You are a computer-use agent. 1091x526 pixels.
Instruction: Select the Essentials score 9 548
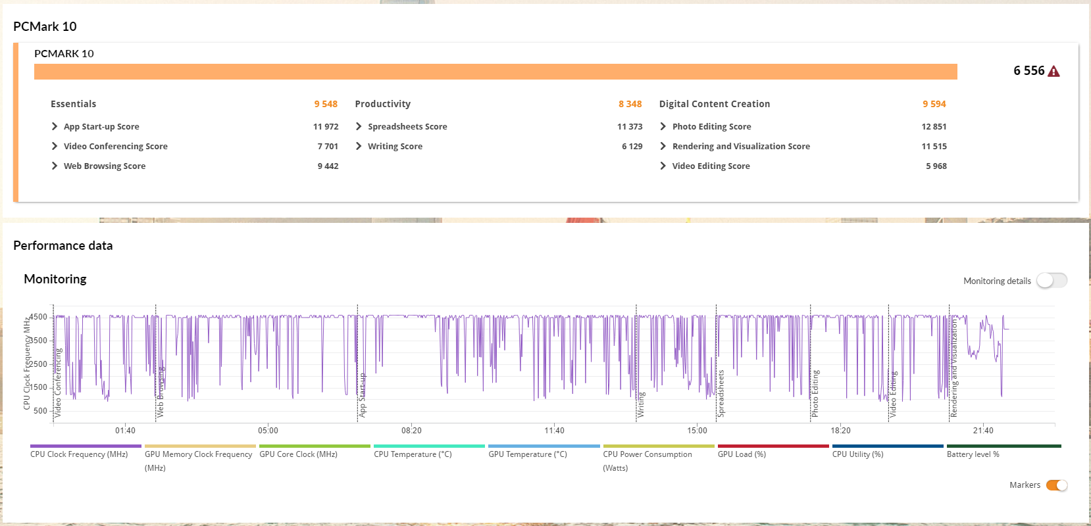(326, 104)
